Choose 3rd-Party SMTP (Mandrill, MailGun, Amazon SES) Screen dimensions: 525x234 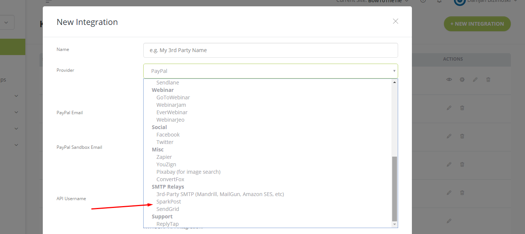coord(220,194)
